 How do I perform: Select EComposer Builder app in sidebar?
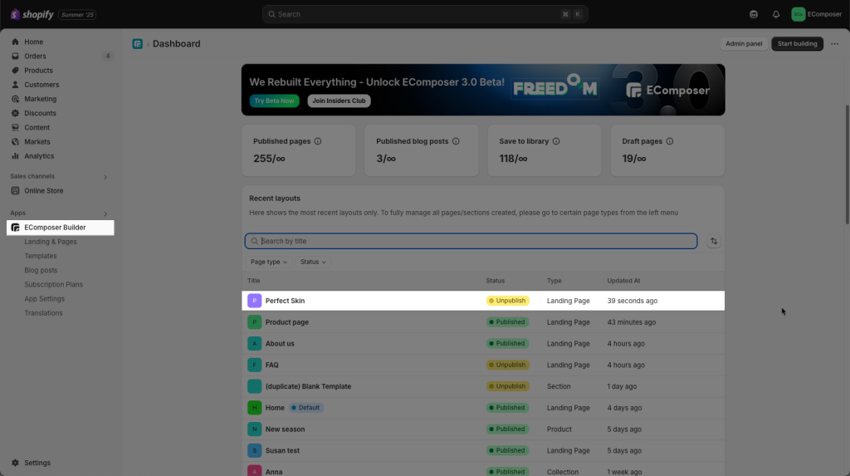60,228
